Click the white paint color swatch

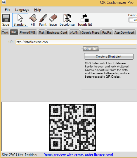pyautogui.click(x=131, y=20)
